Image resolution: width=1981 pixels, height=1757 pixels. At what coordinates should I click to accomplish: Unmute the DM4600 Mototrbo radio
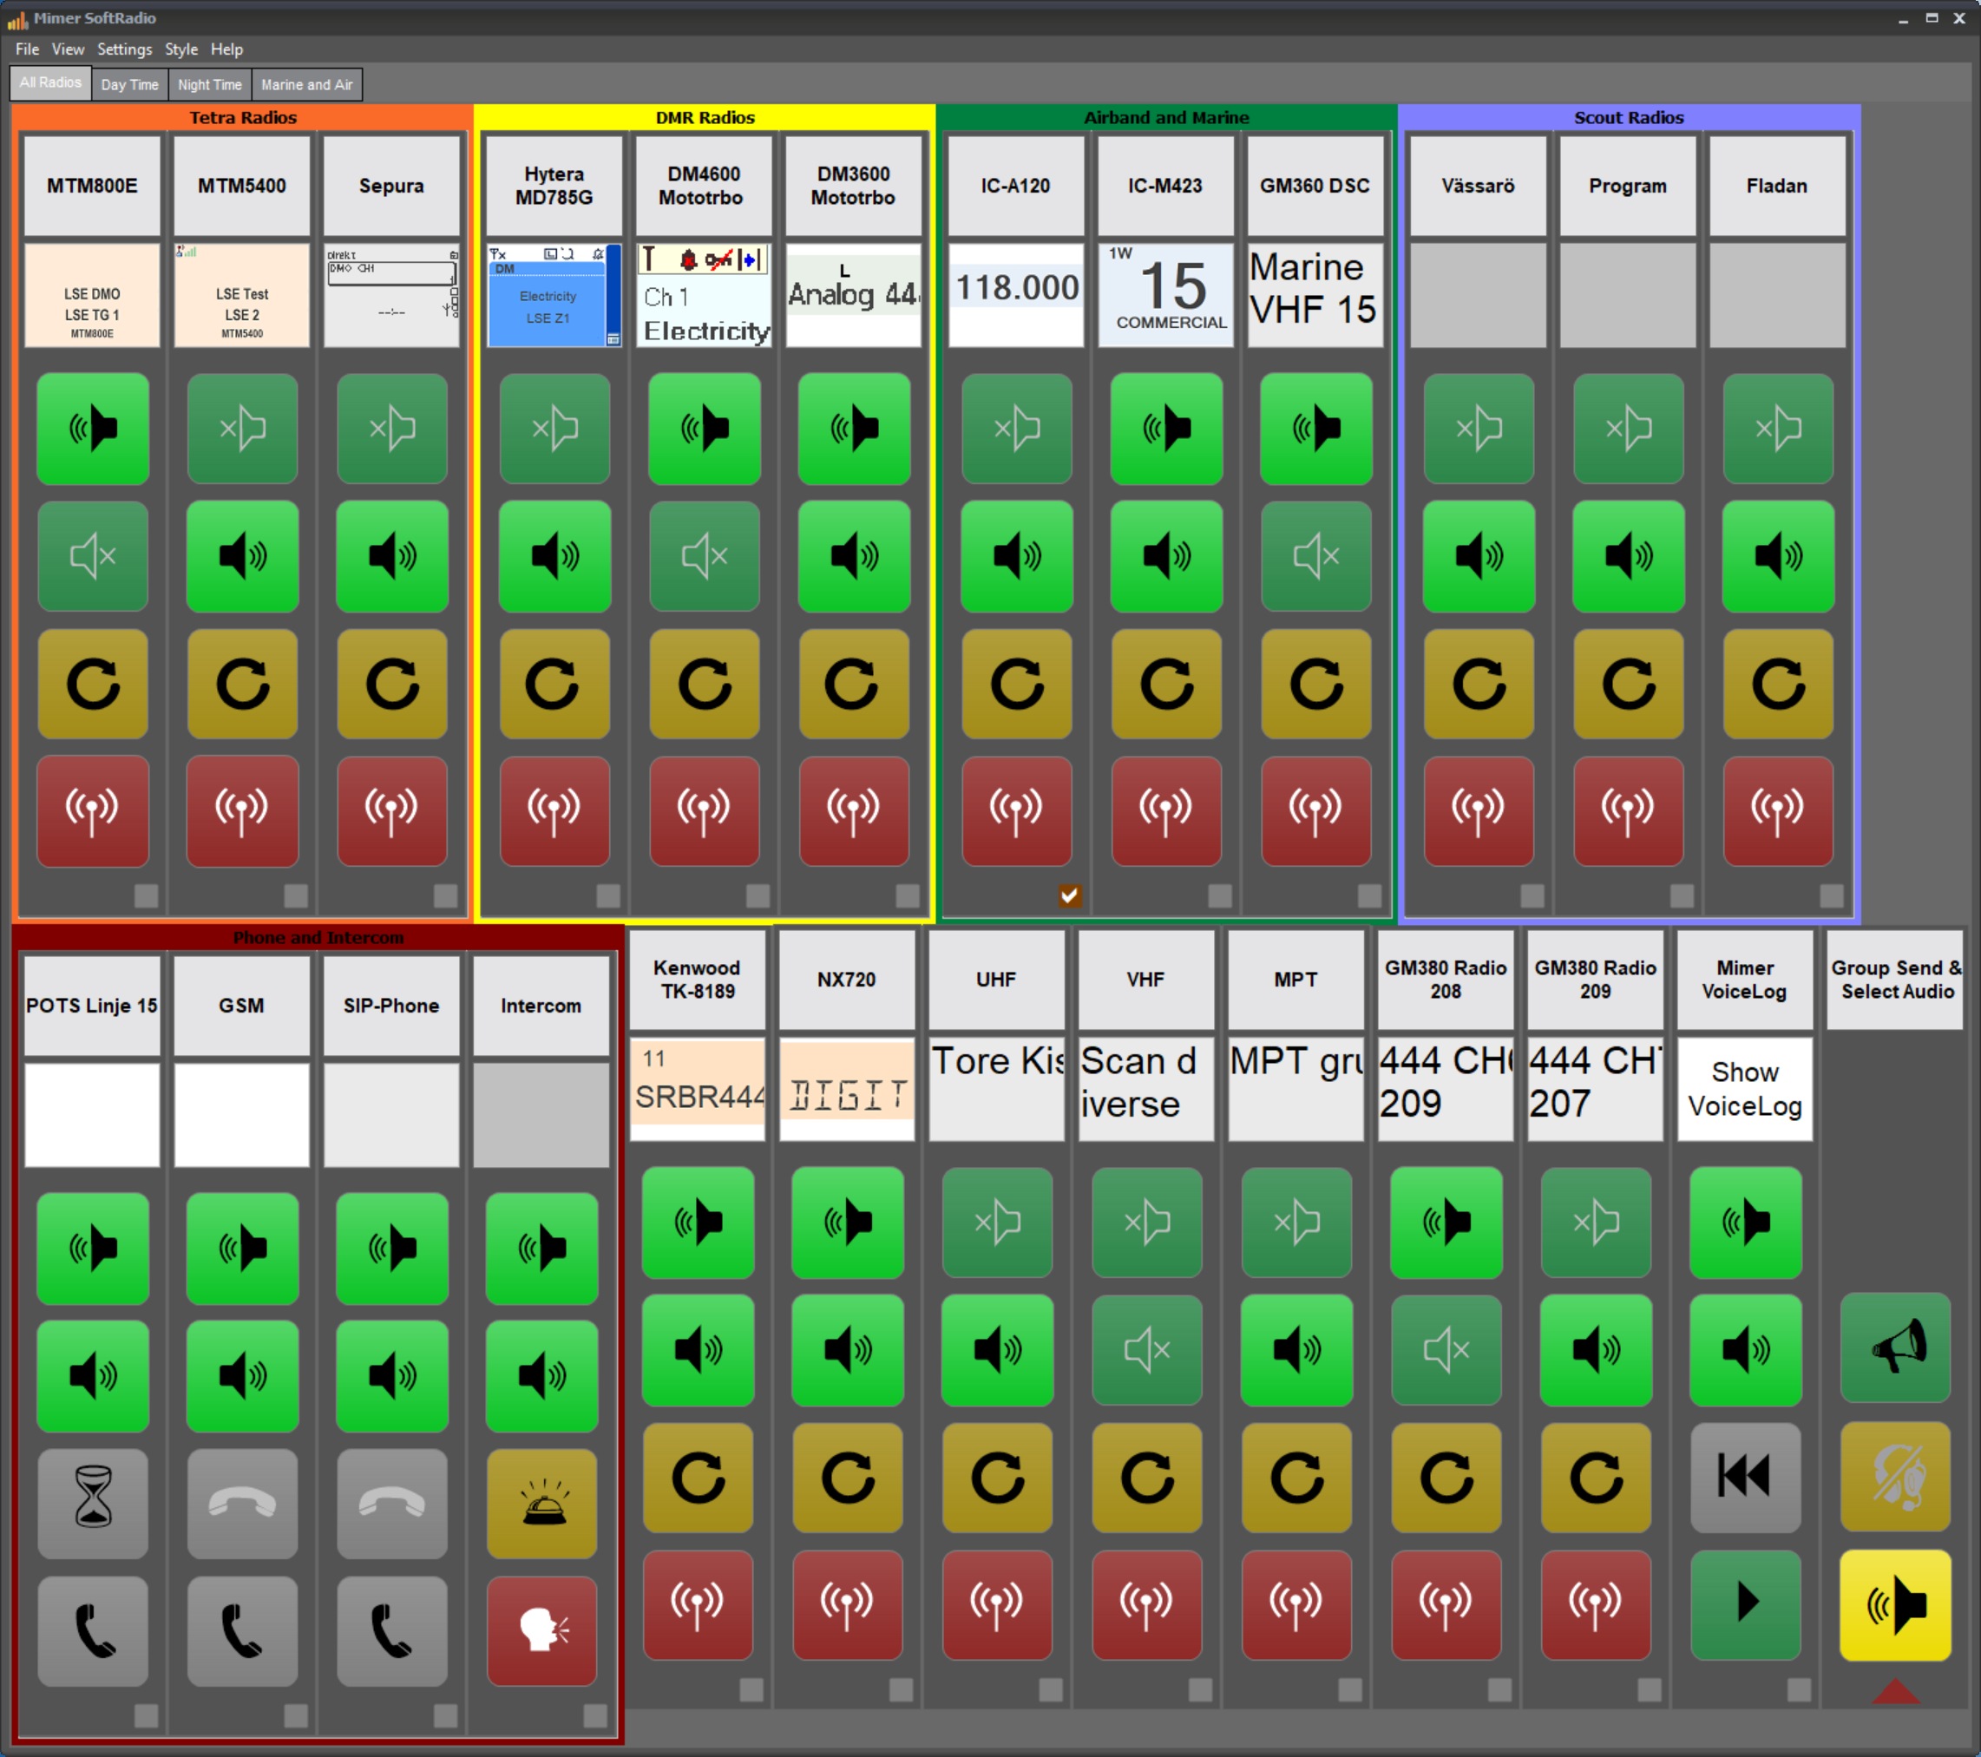coord(705,556)
